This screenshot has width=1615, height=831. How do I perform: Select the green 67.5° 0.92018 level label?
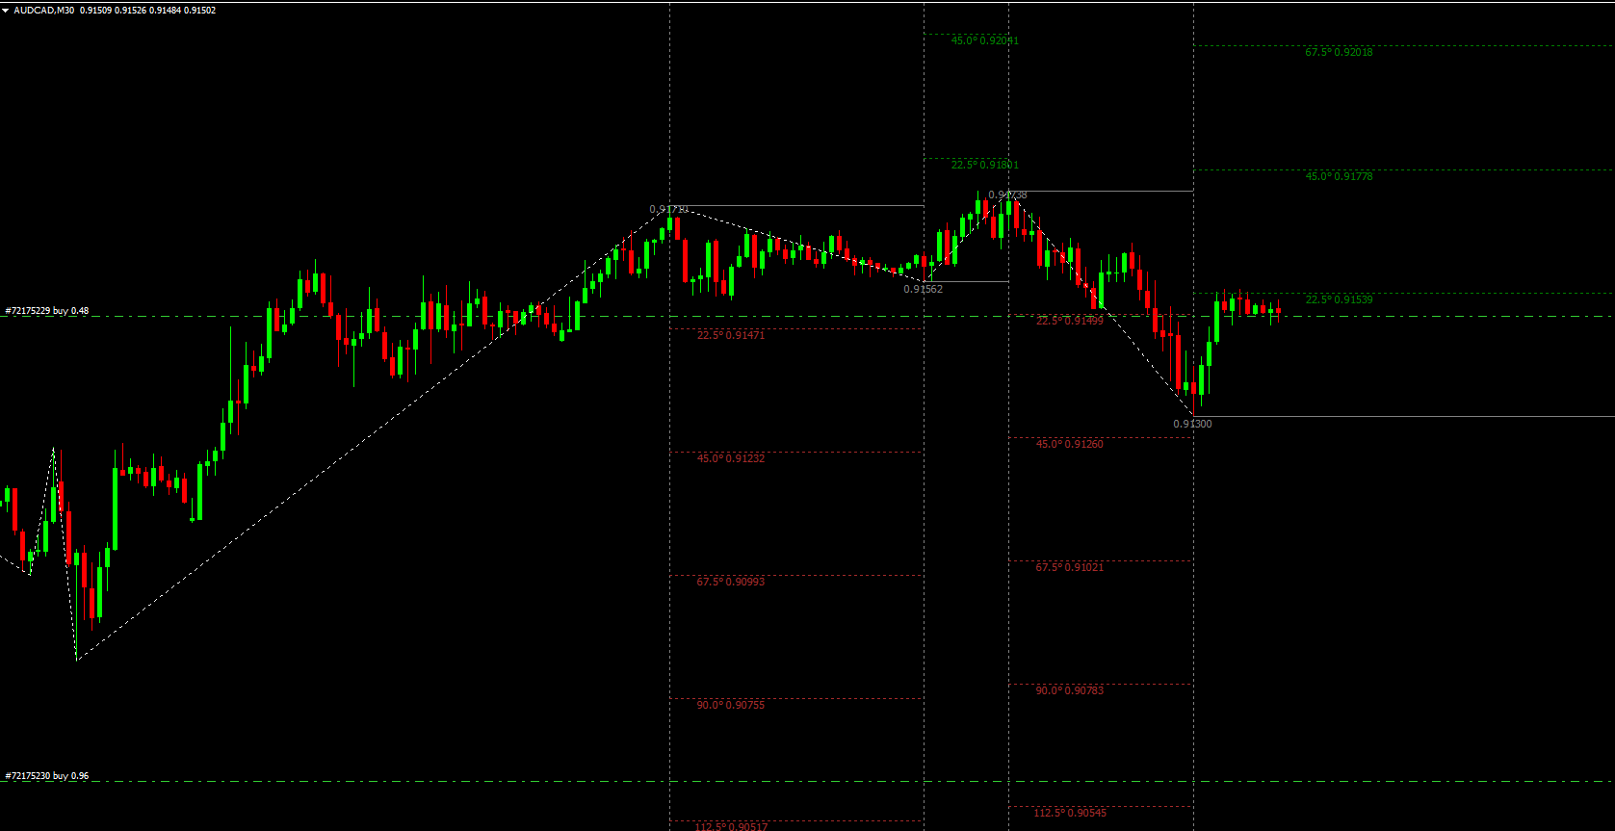1339,52
